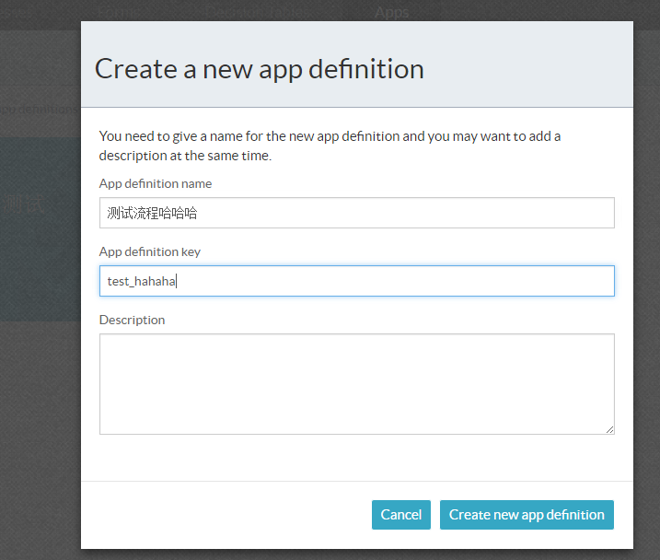This screenshot has width=660, height=560.
Task: Click the 'Create a new app definition' title
Action: [260, 68]
